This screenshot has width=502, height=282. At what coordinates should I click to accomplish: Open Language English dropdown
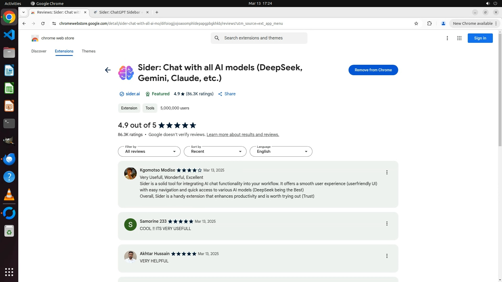pos(281,151)
